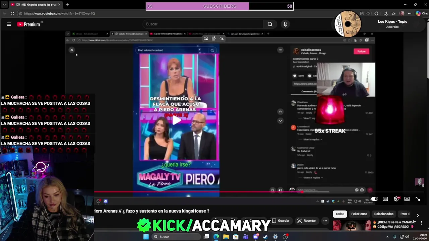
Task: Open the Edge extensions puzzle icon
Action: (376, 13)
